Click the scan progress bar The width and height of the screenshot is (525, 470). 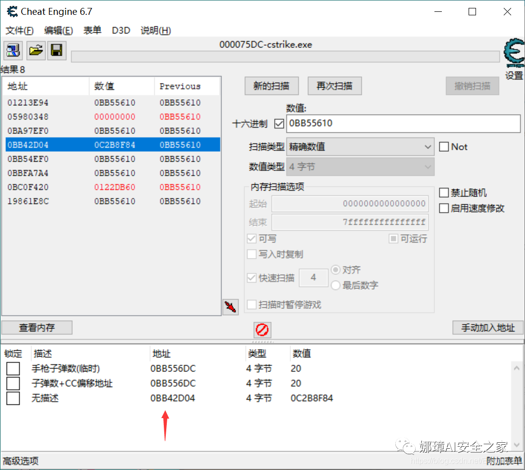[x=286, y=56]
